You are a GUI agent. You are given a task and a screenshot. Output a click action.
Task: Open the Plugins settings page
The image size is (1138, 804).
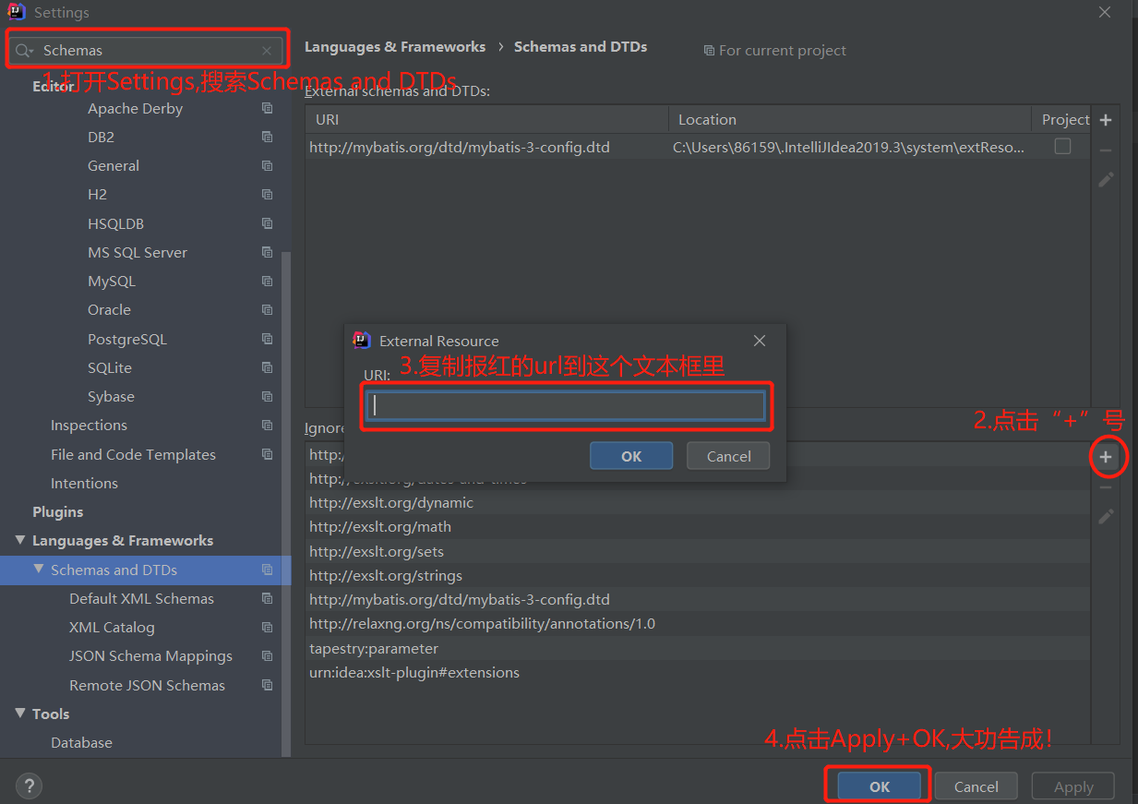57,511
